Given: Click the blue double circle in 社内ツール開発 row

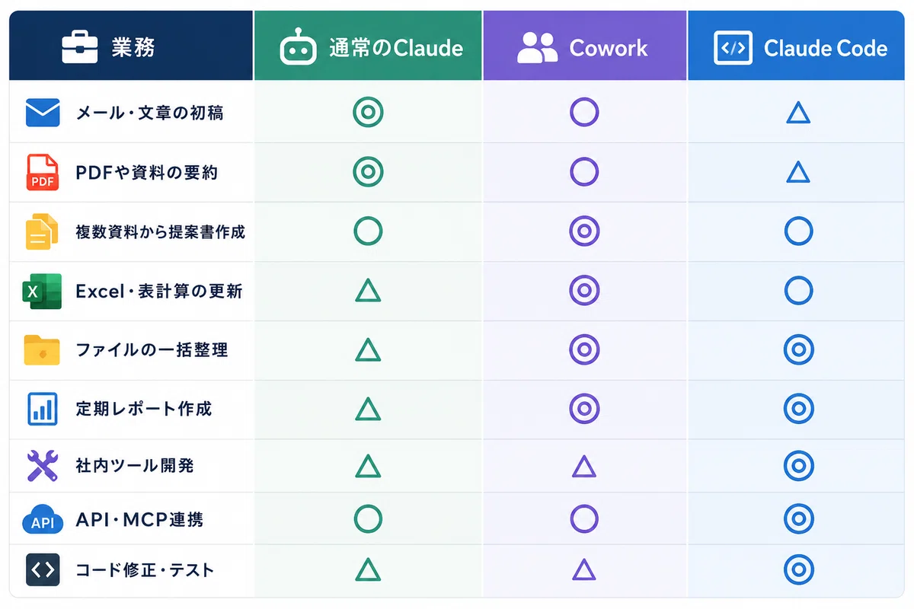Looking at the screenshot, I should pyautogui.click(x=798, y=466).
